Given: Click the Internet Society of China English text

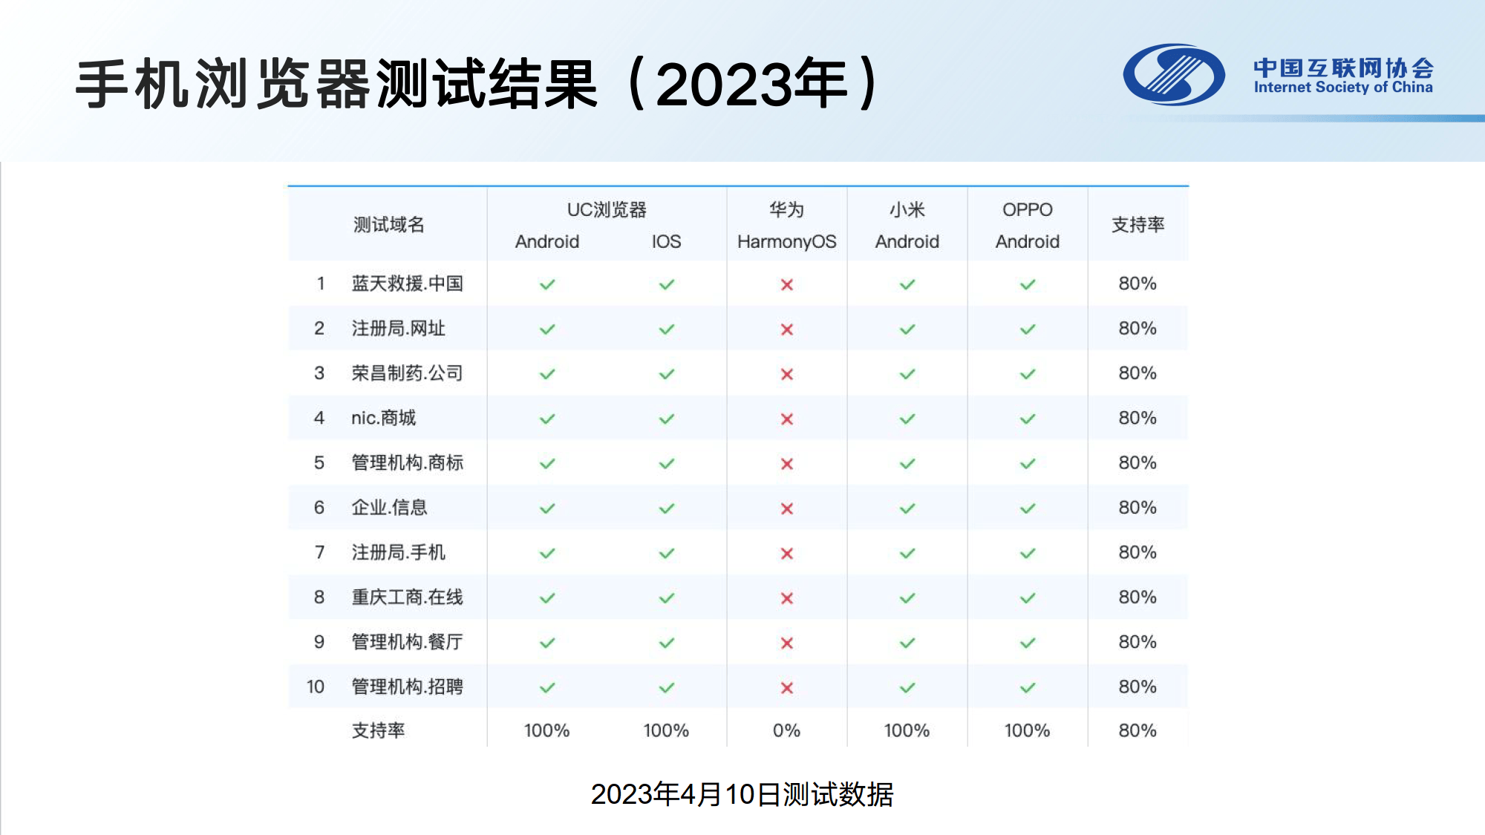Looking at the screenshot, I should click(x=1343, y=88).
